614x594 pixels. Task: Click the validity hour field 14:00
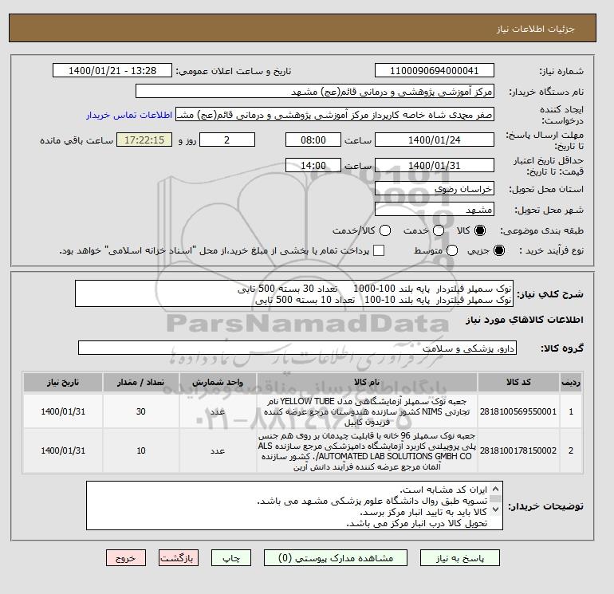point(313,165)
